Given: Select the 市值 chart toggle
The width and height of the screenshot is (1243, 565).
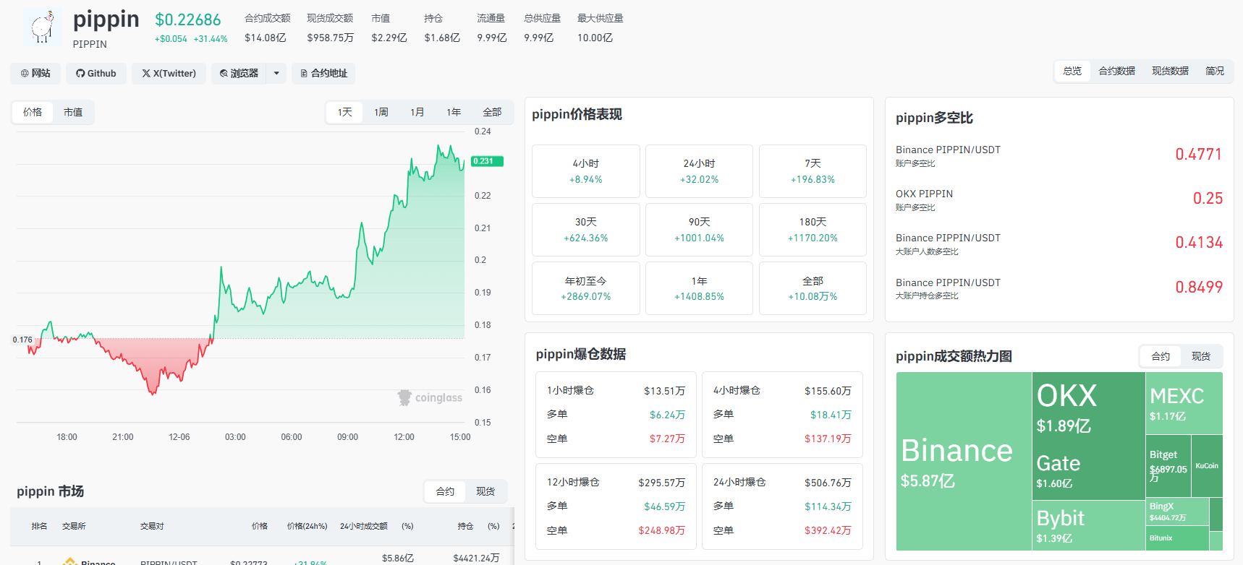Looking at the screenshot, I should (x=73, y=112).
